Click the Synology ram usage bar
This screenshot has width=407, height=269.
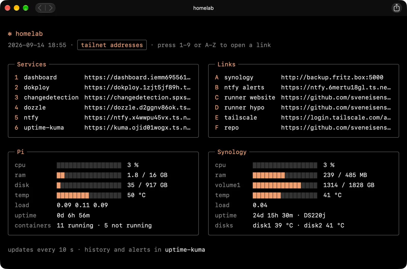[x=285, y=175]
